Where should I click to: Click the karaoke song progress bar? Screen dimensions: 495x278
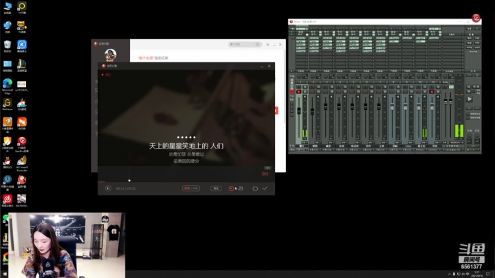(x=186, y=182)
